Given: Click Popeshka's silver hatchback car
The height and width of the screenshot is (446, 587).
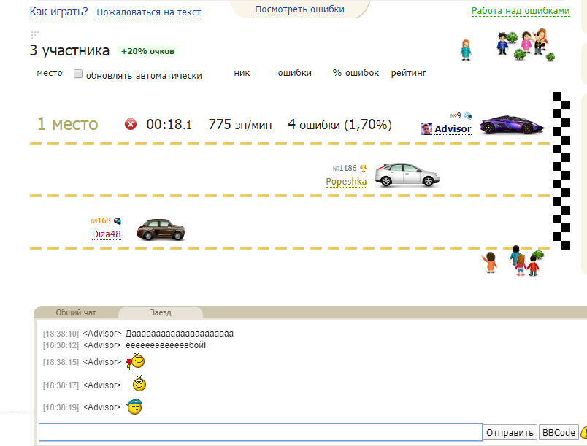Looking at the screenshot, I should tap(407, 174).
